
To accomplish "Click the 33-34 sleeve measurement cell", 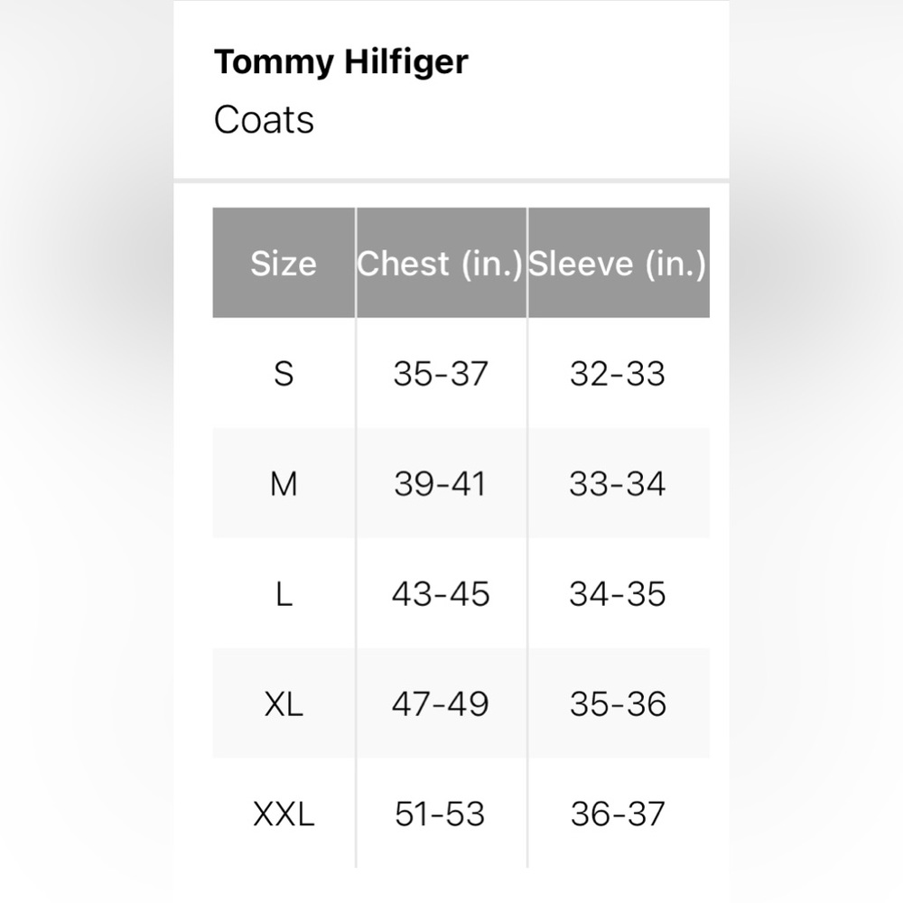I will coord(619,483).
